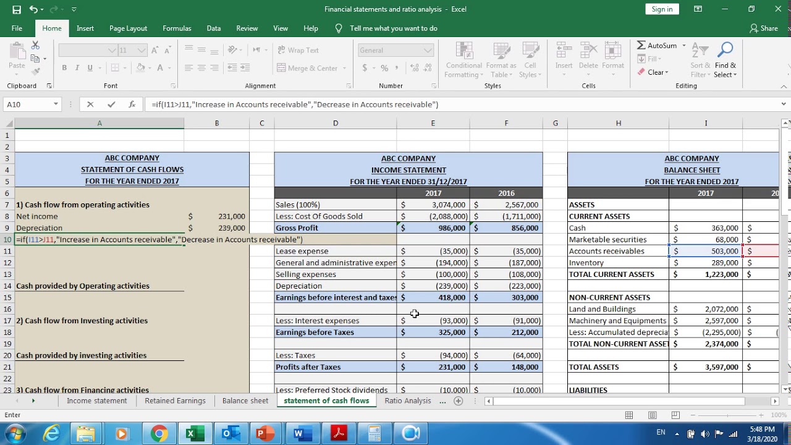
Task: Open the Retained Earnings sheet tab
Action: click(x=175, y=401)
